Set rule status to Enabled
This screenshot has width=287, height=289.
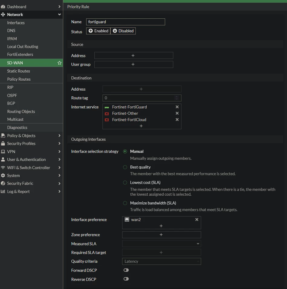click(98, 31)
